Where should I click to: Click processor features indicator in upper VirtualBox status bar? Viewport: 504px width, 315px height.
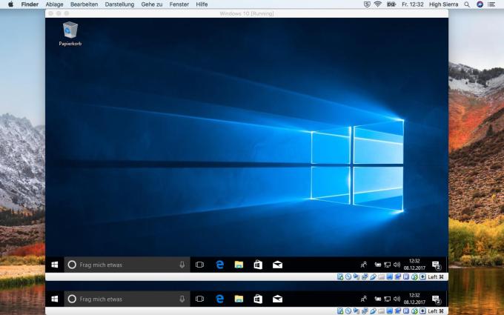pos(406,276)
